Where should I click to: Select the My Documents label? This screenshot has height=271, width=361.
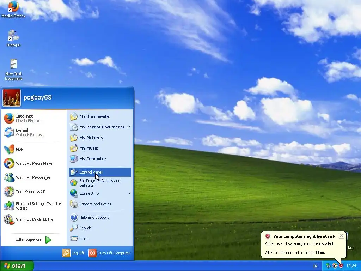tap(94, 116)
